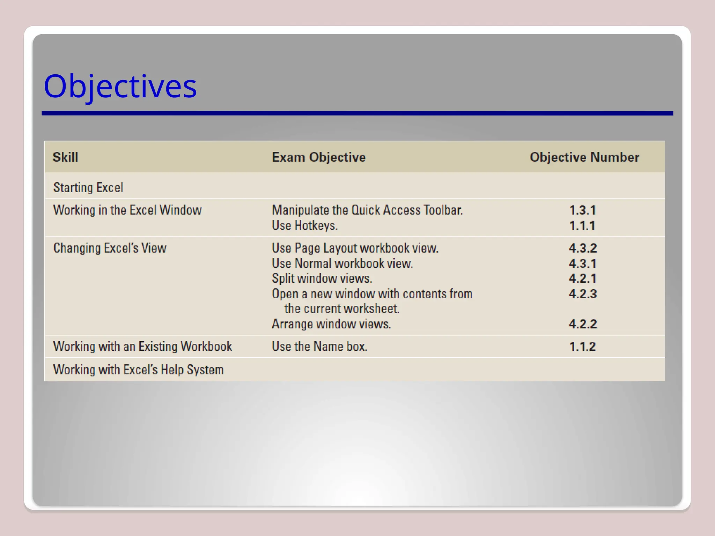
Task: Click Manipulate the Quick Access Toolbar text
Action: 367,210
